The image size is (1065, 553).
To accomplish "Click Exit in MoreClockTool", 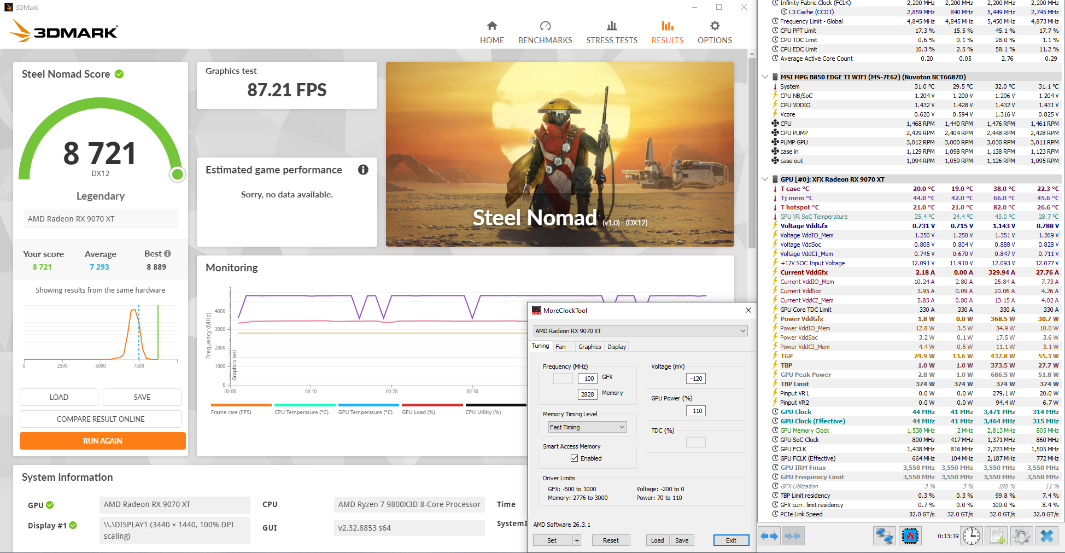I will click(x=731, y=540).
